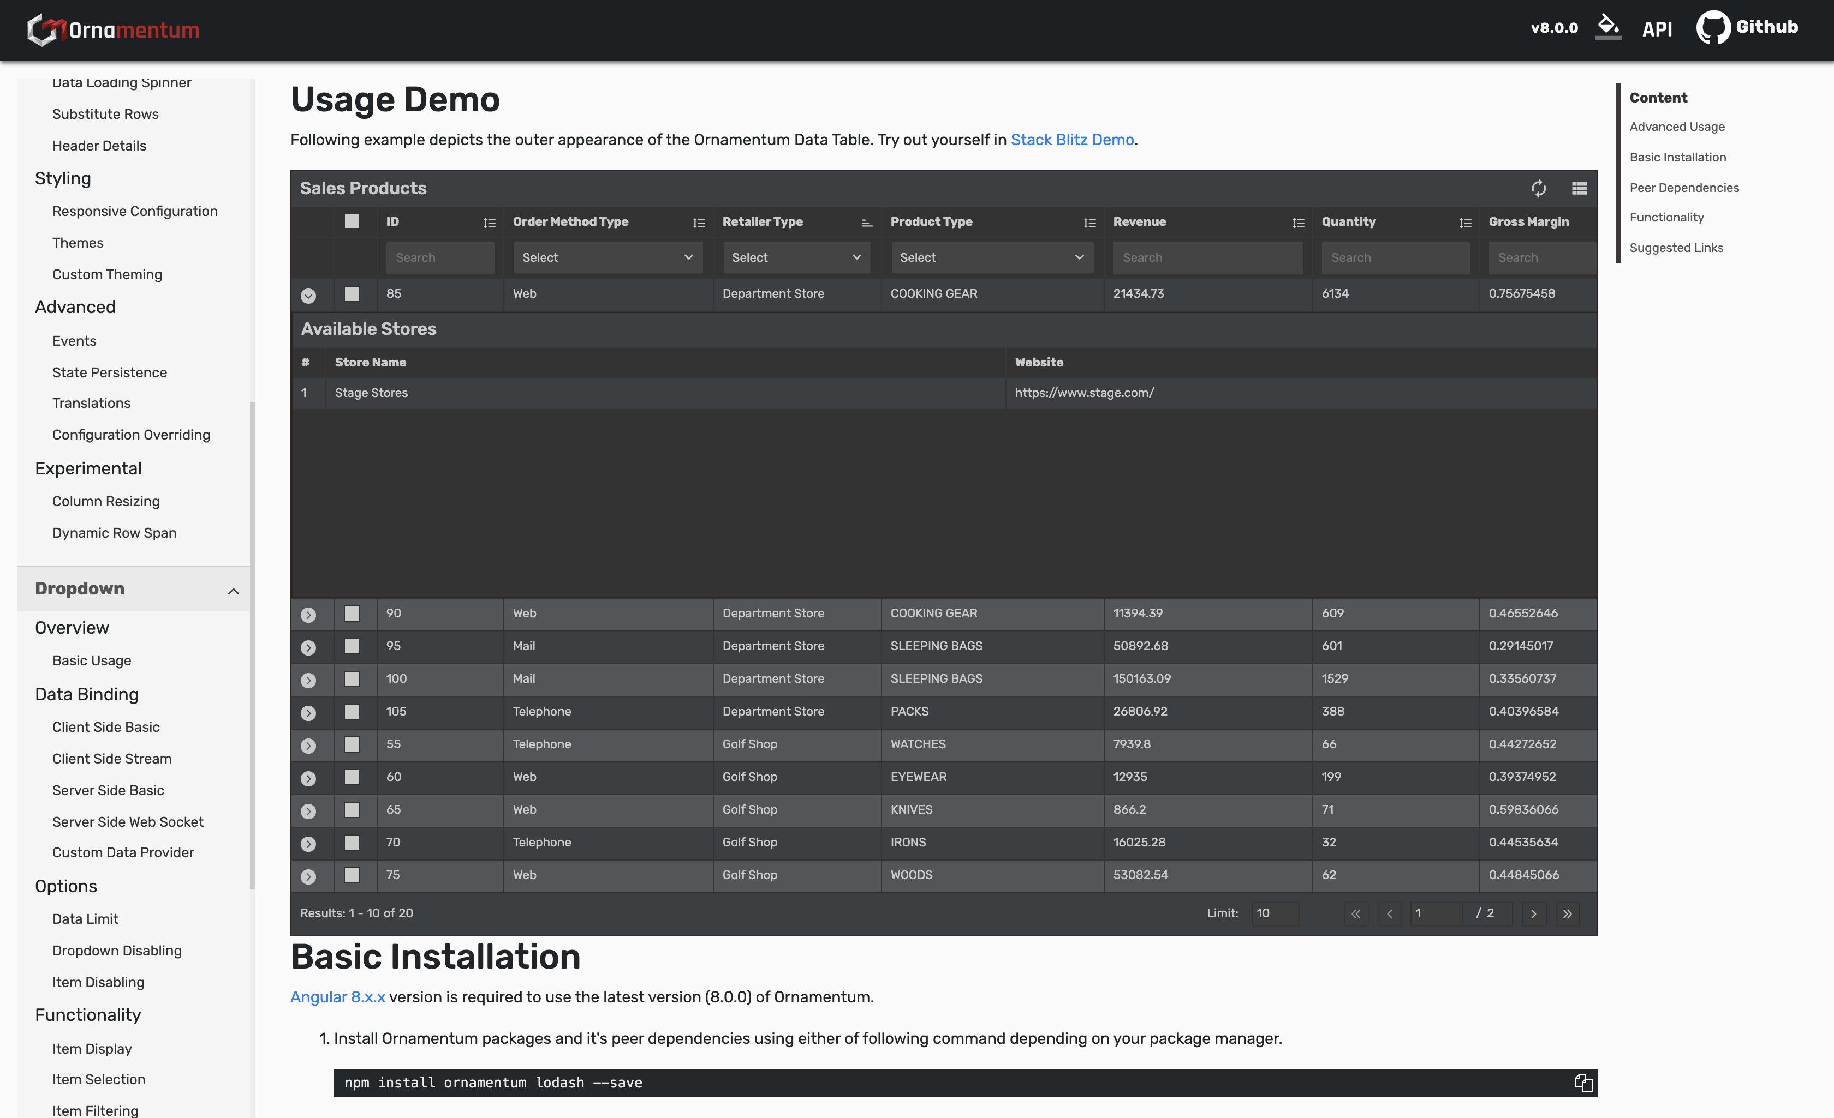Open the Order Method Type select dropdown
The width and height of the screenshot is (1834, 1118).
click(x=608, y=257)
